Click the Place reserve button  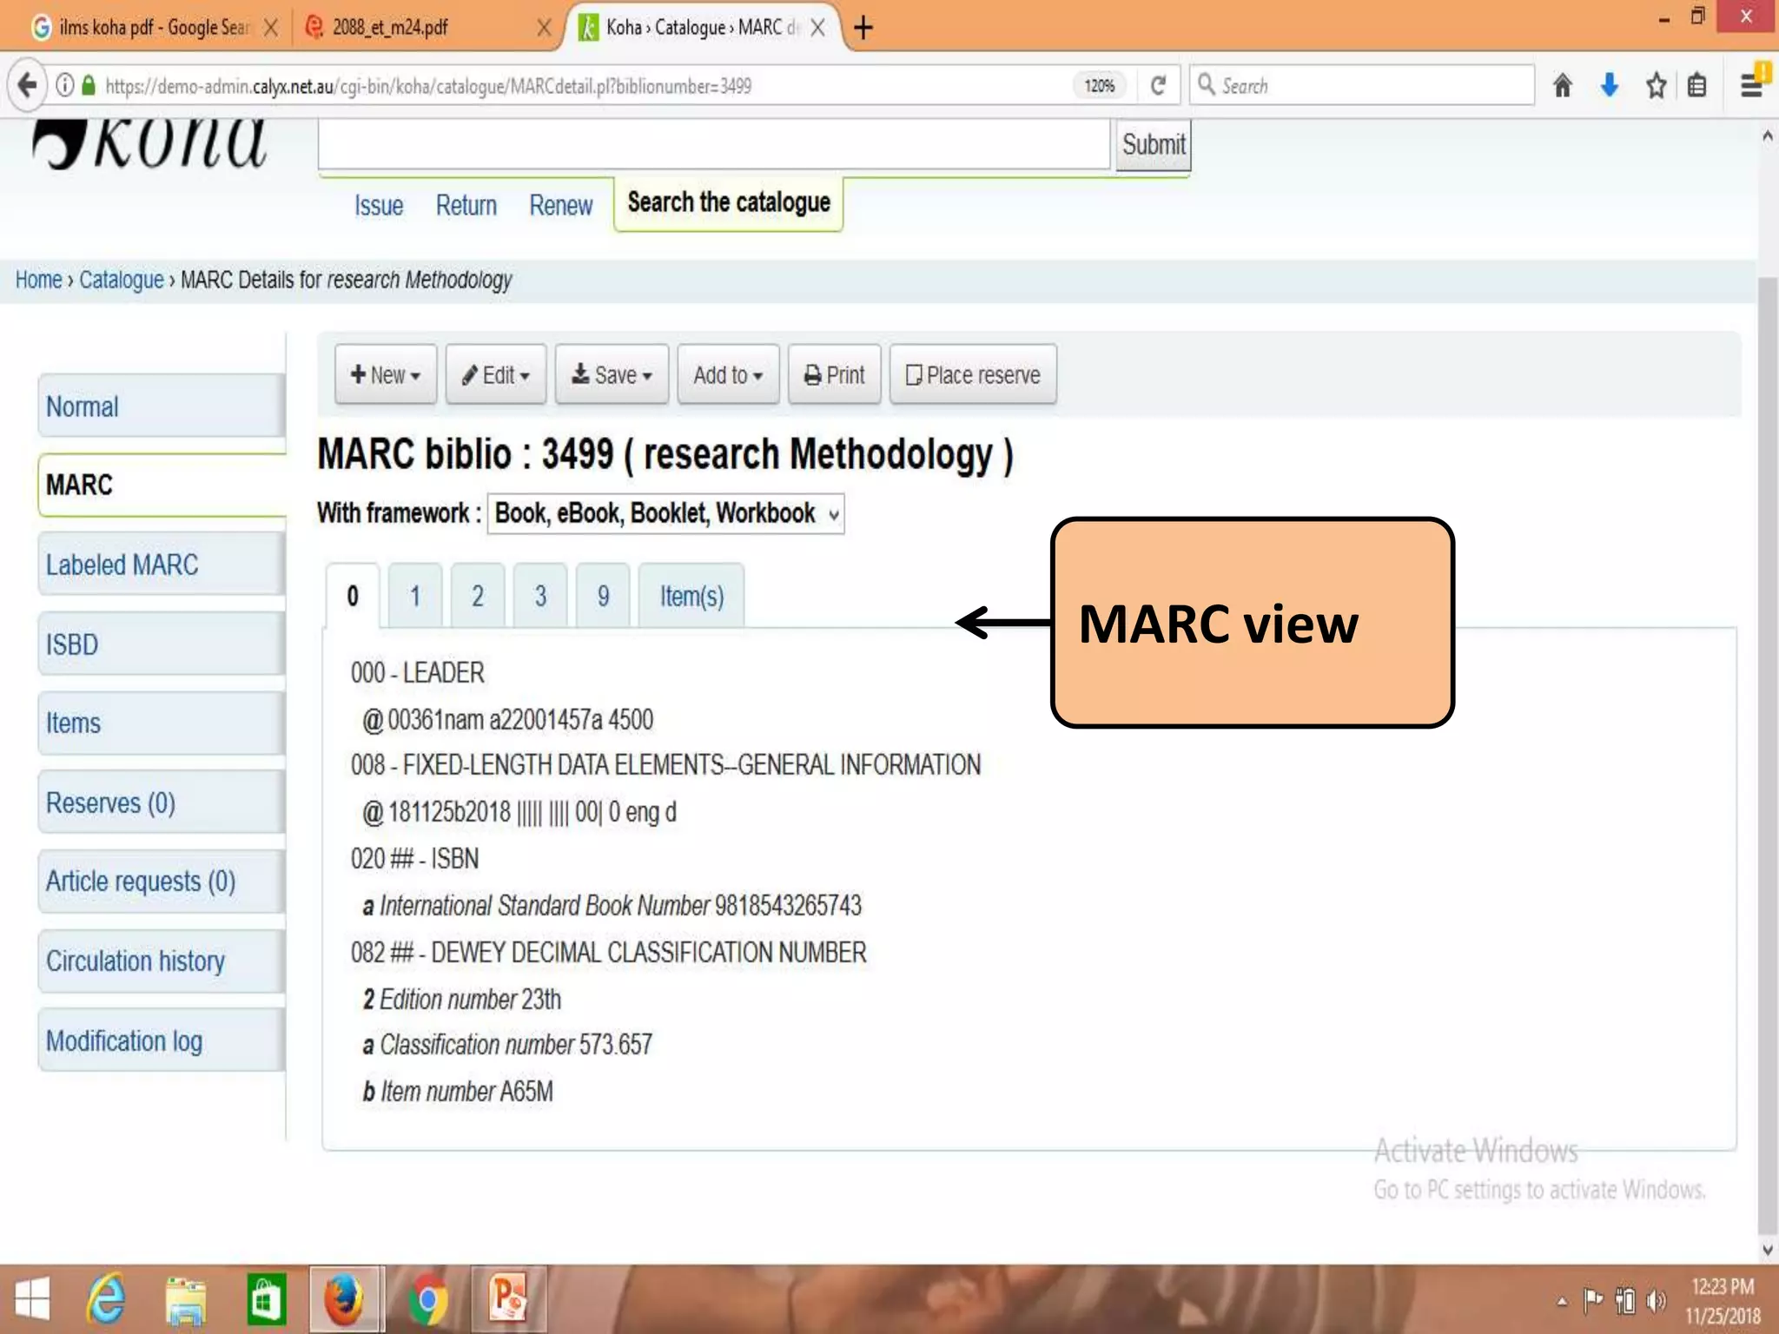(973, 374)
